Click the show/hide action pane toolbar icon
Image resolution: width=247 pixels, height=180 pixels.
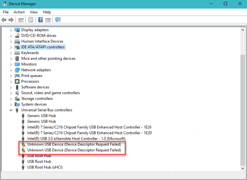click(48, 20)
